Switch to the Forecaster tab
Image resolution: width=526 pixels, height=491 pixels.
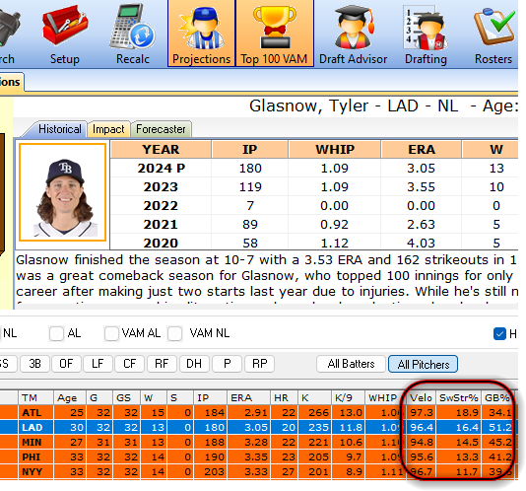(161, 129)
